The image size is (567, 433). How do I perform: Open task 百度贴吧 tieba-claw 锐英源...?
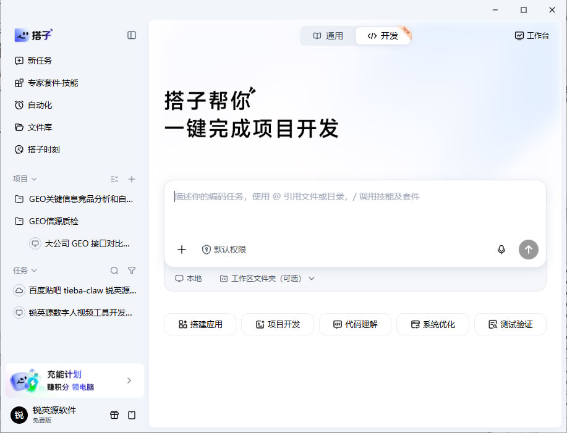[x=74, y=290]
